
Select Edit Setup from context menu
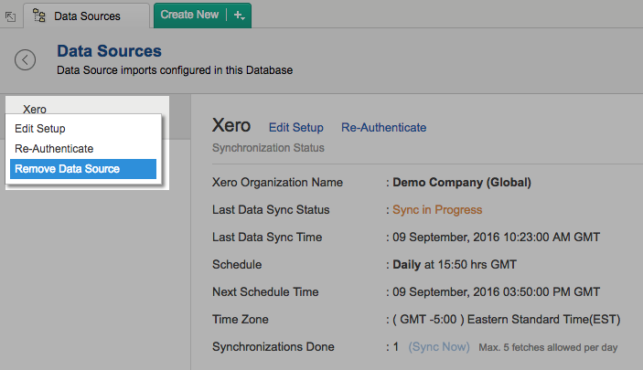tap(40, 129)
